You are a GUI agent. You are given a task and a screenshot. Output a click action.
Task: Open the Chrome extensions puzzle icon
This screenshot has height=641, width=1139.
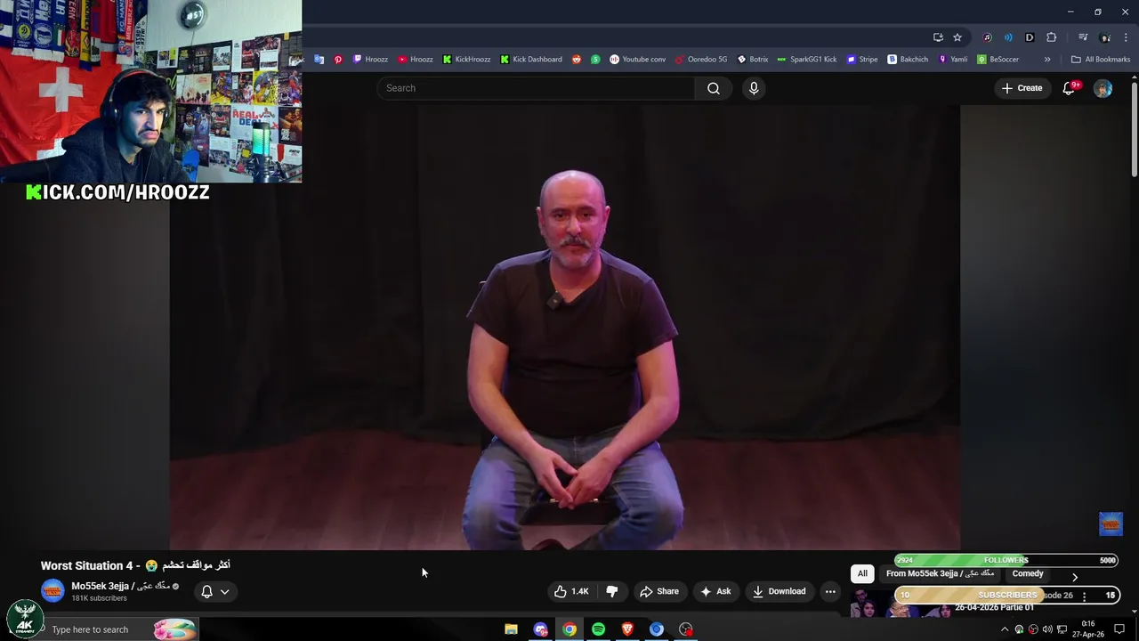click(1051, 37)
